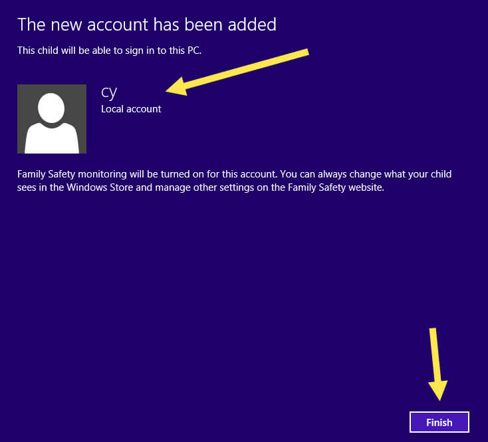Click the arrowhead tip above the Finish button
488x442 pixels.
(438, 397)
